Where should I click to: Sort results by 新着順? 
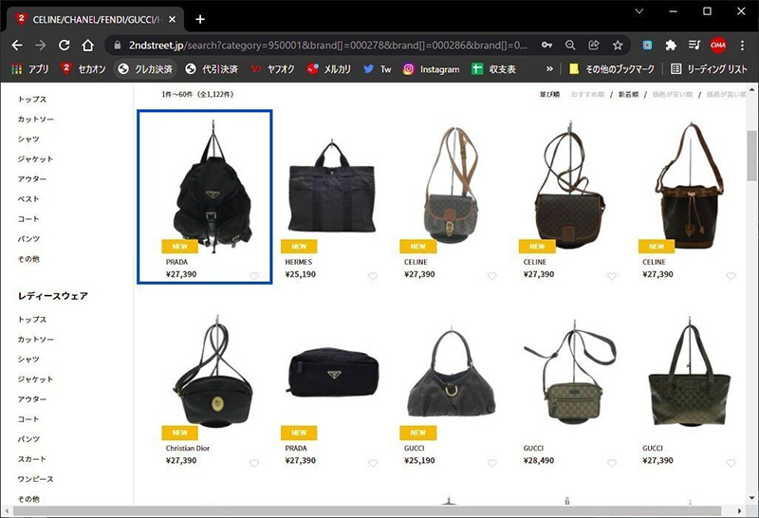tap(628, 95)
